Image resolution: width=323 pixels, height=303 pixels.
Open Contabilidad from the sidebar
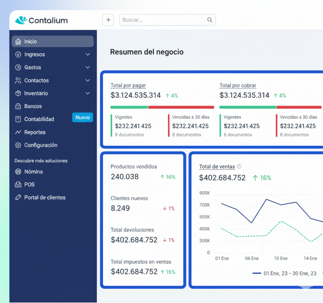pyautogui.click(x=39, y=119)
